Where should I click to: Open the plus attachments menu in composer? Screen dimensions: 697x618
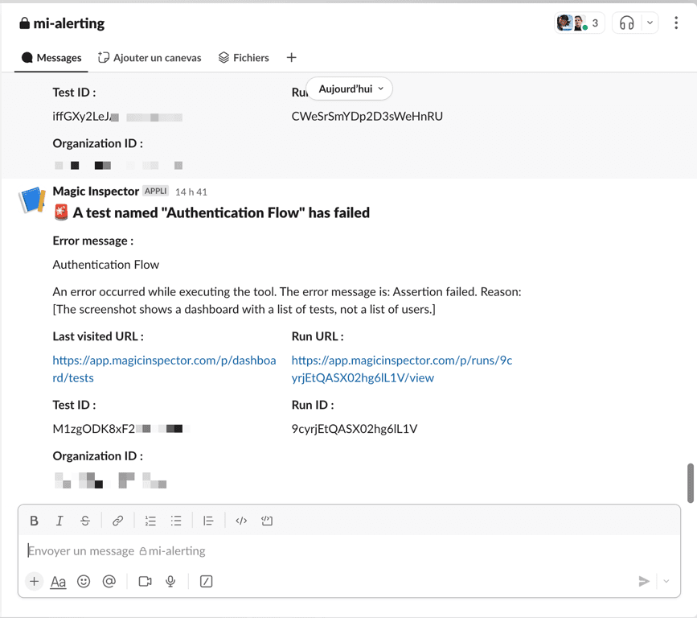(x=34, y=581)
